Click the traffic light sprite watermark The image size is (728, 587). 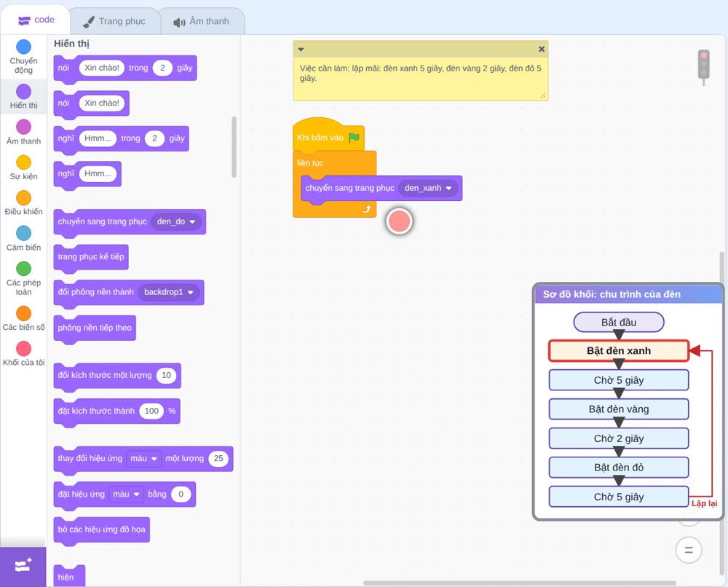point(704,68)
